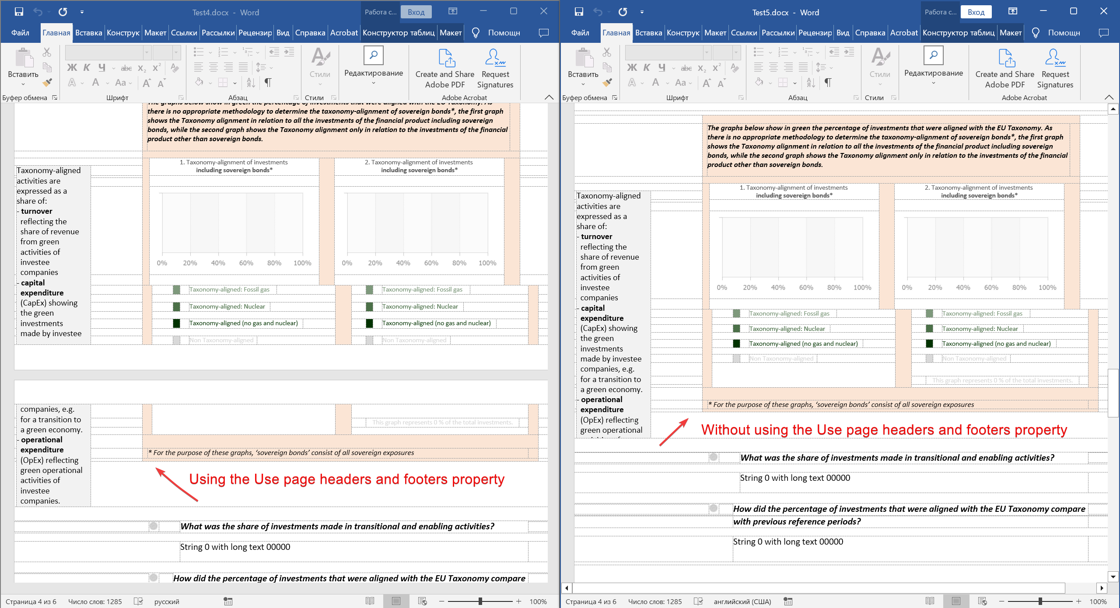
Task: Open font size combo box in Test4.docx
Action: (167, 53)
